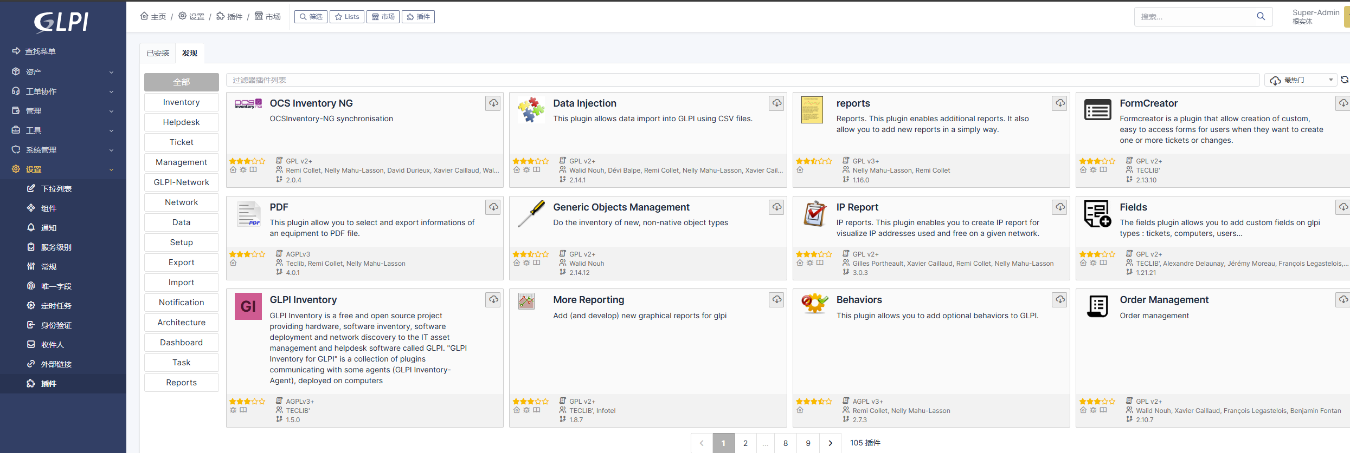
Task: Open the 服务级别 settings entry
Action: pos(63,247)
